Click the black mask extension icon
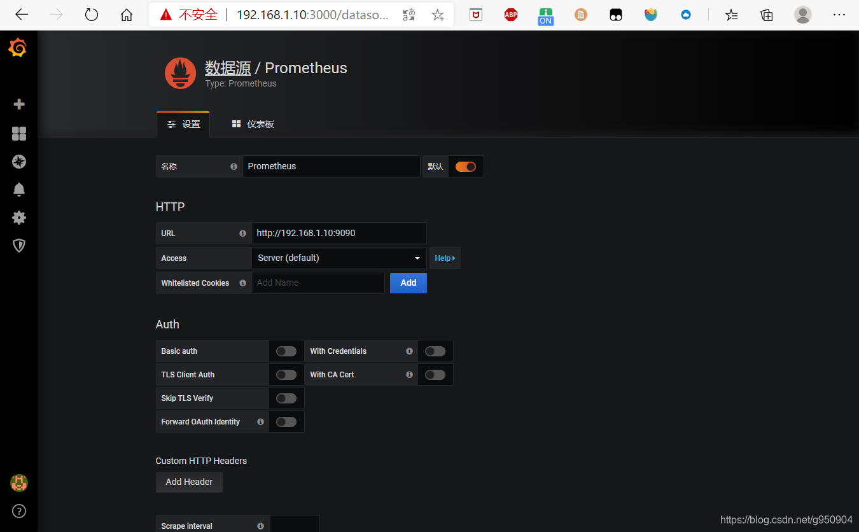The image size is (859, 532). (x=616, y=15)
